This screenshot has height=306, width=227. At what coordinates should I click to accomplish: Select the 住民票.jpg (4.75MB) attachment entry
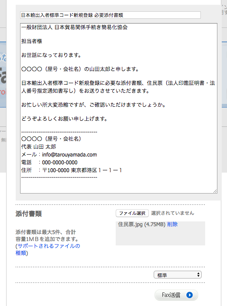pos(142,224)
